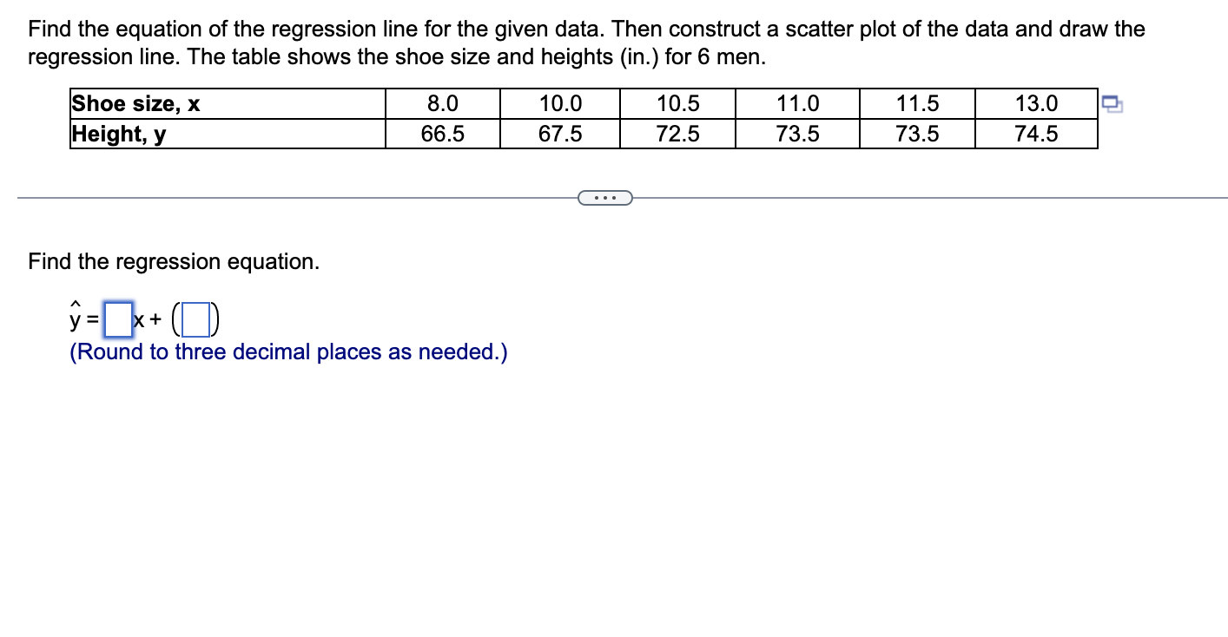Click the cell containing 73.5 height value
1228x637 pixels.
(x=798, y=133)
